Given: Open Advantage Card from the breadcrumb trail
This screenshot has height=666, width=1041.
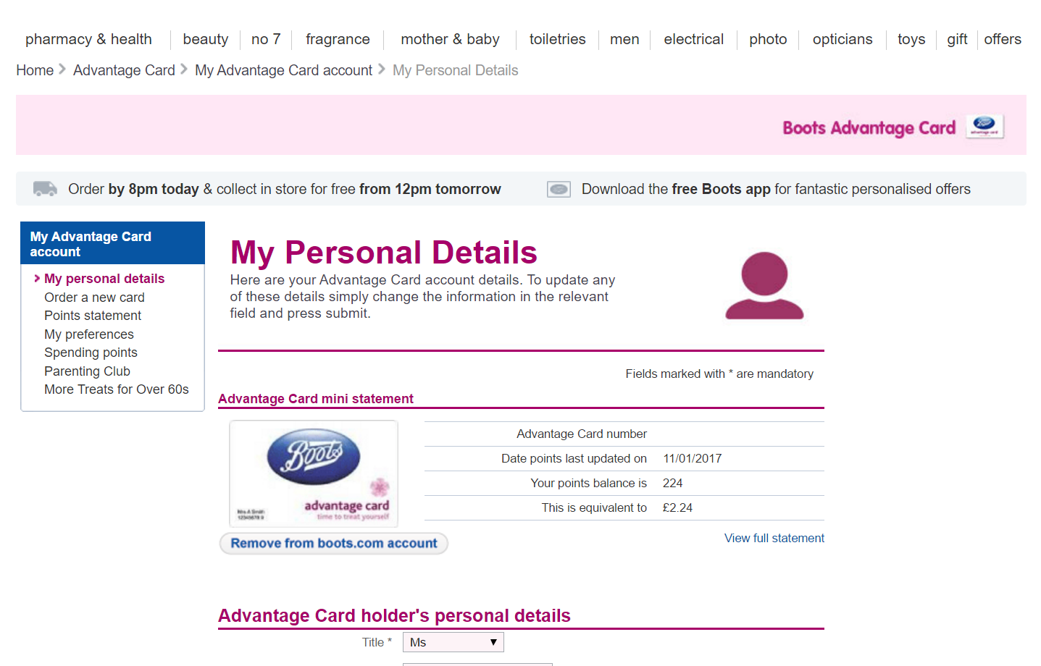Looking at the screenshot, I should tap(123, 69).
